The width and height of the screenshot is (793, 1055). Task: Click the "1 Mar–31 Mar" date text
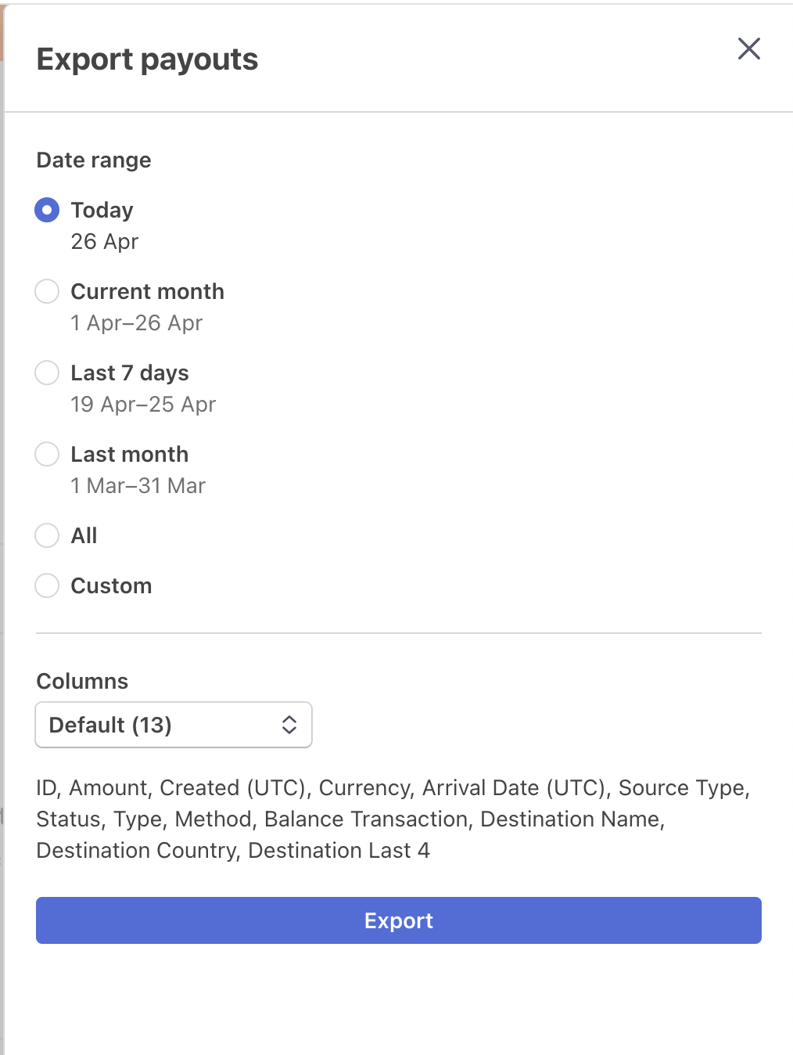tap(138, 485)
